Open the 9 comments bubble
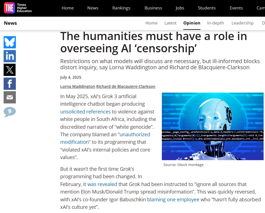 pyautogui.click(x=10, y=112)
